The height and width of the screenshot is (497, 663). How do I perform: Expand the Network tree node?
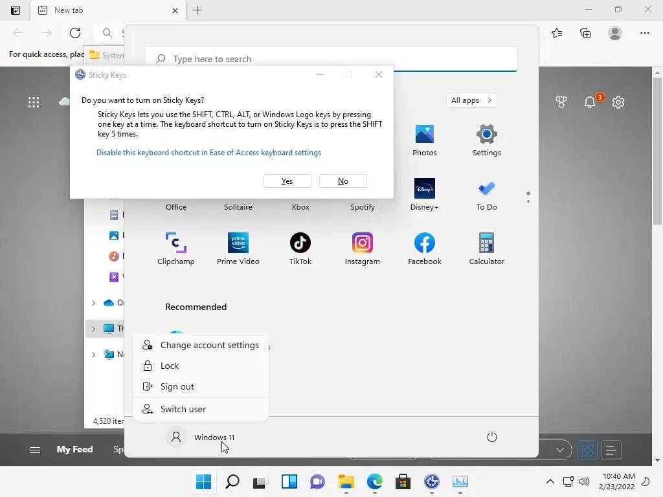tap(93, 355)
